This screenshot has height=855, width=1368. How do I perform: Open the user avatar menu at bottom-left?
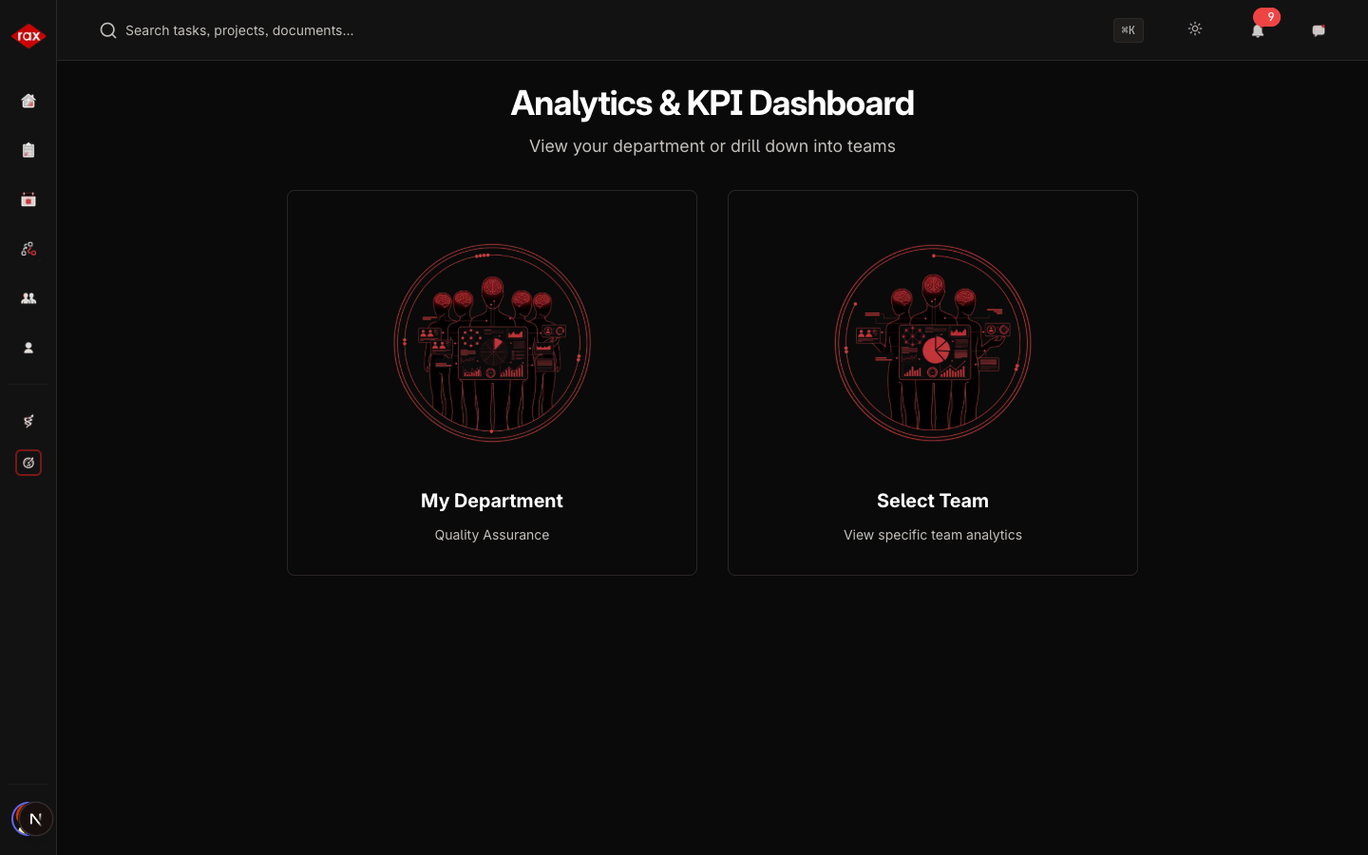(32, 819)
